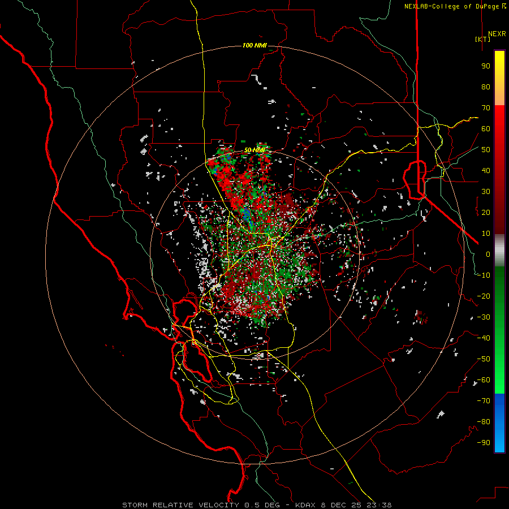Click the -10 value on velocity scale
509x509 pixels.
point(484,275)
